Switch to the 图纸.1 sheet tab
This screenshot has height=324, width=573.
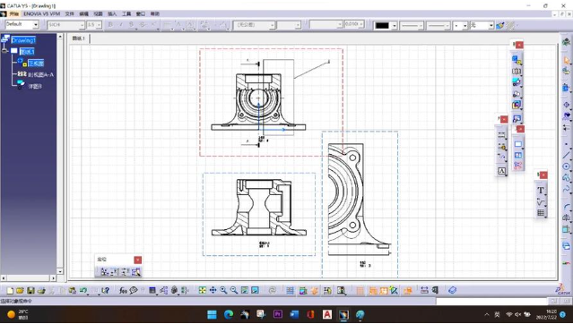click(79, 38)
